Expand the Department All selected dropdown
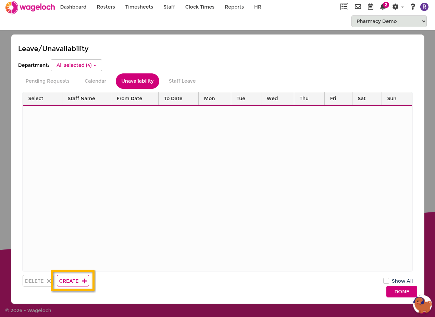This screenshot has width=435, height=317. point(76,65)
